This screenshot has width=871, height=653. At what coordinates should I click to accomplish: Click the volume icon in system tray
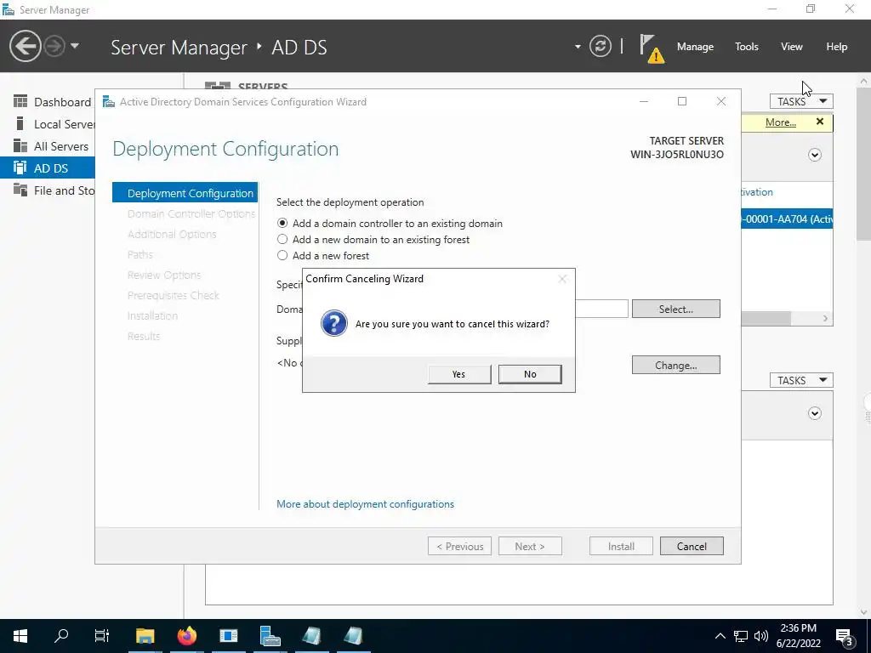[761, 636]
